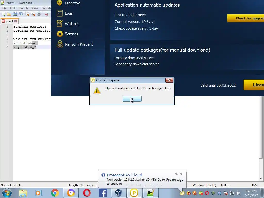Close the Product upgrade dialog
Image resolution: width=264 pixels, height=198 pixels.
point(169,80)
